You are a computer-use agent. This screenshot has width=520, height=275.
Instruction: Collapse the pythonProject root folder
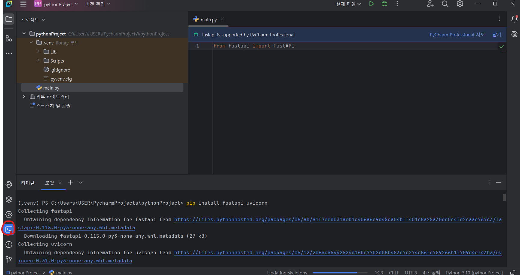(x=24, y=34)
